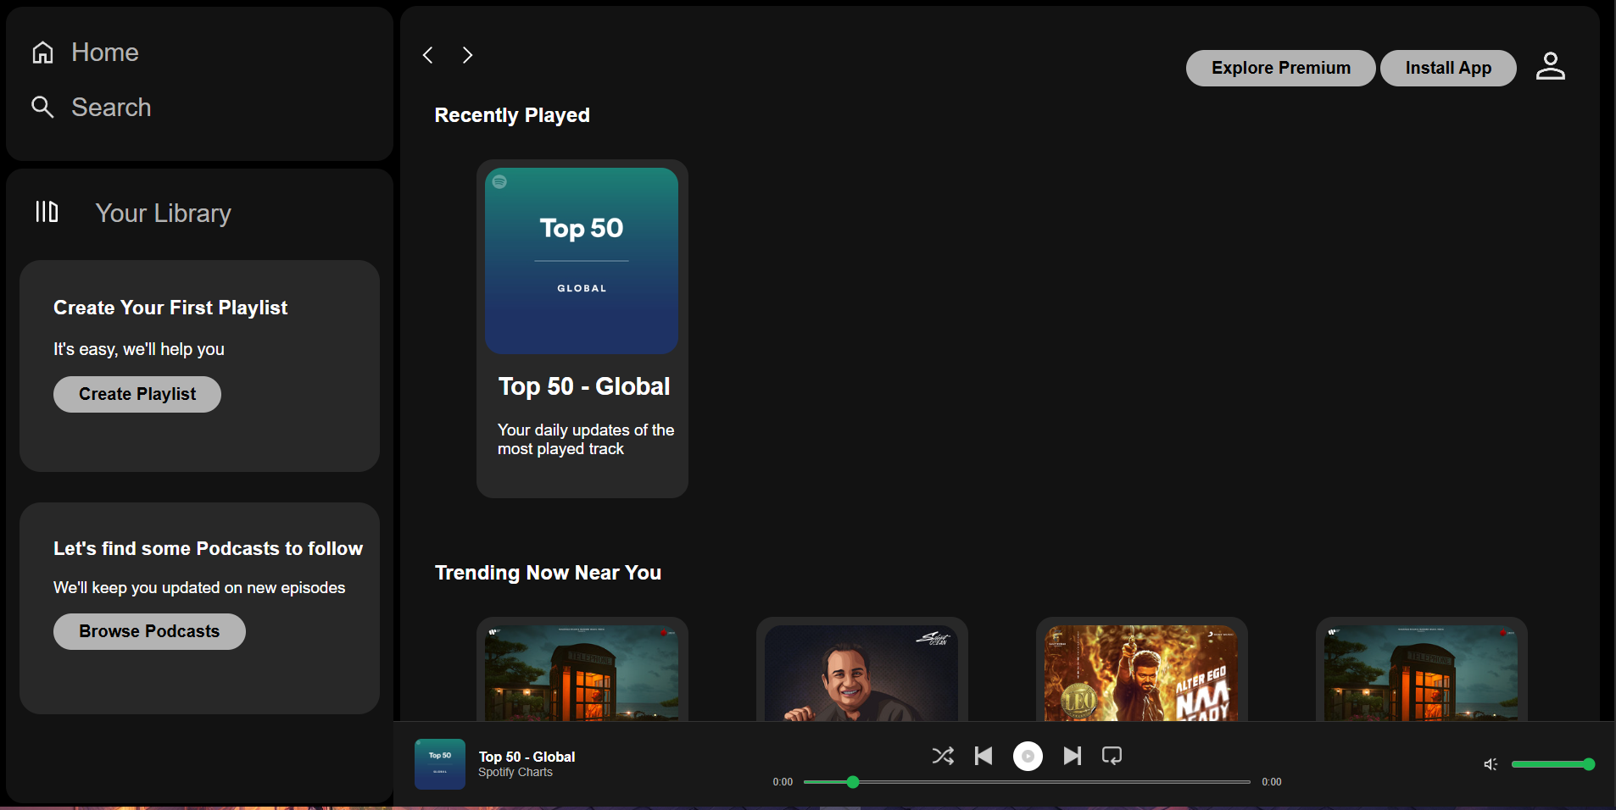Click the Create Your First Playlist heading
The image size is (1616, 810).
170,308
